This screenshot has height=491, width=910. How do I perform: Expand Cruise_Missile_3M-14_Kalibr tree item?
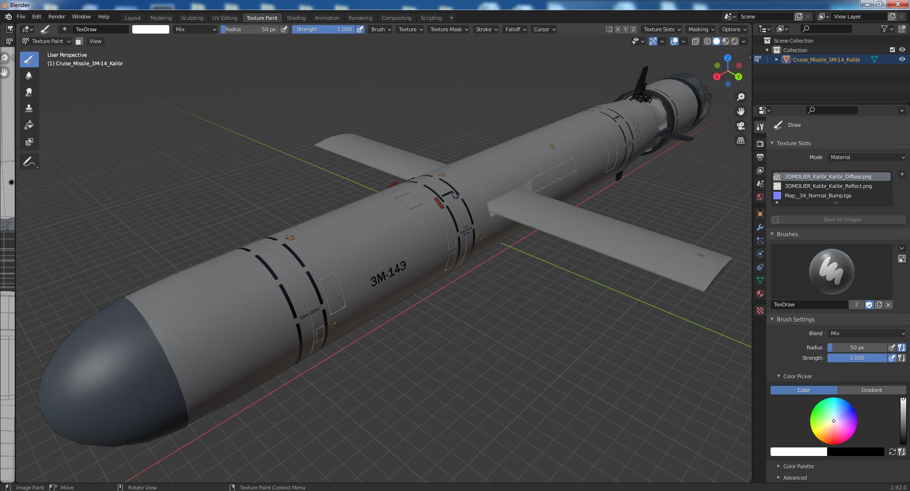click(x=777, y=59)
